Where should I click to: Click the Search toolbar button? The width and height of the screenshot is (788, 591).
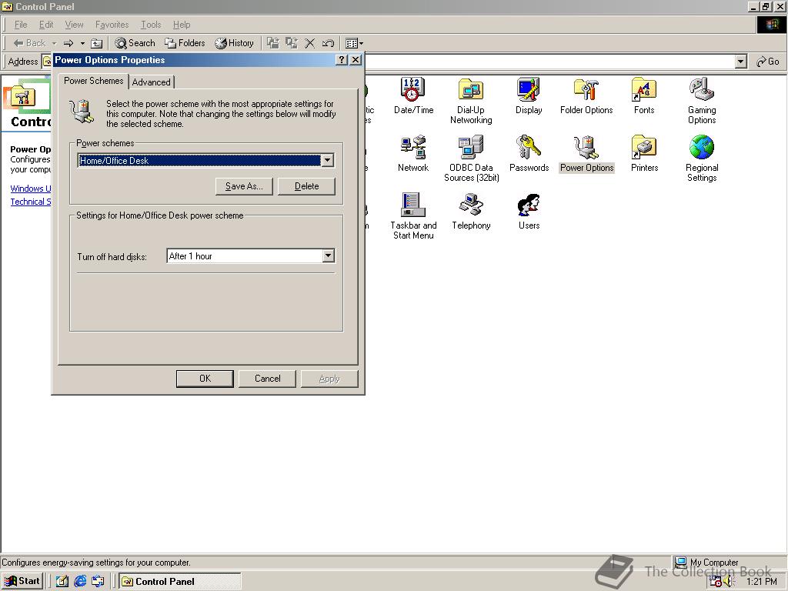pyautogui.click(x=135, y=43)
